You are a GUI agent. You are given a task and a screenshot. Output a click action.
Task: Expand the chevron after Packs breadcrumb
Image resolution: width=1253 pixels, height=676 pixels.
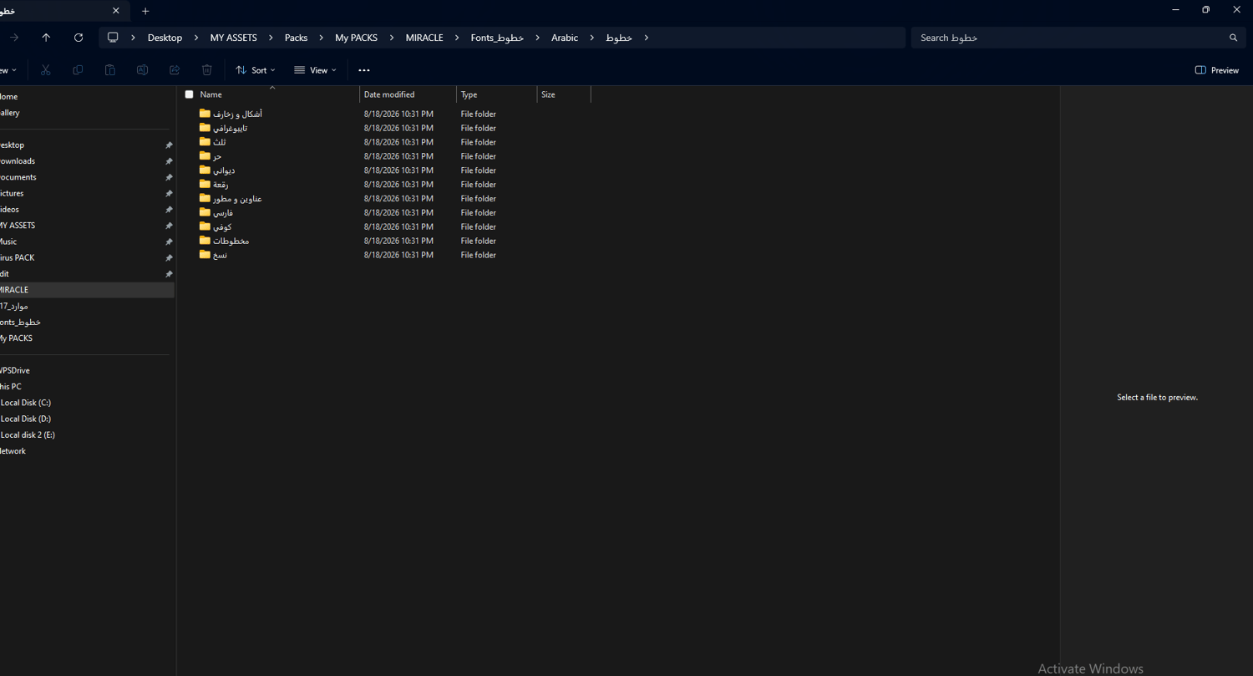point(321,38)
